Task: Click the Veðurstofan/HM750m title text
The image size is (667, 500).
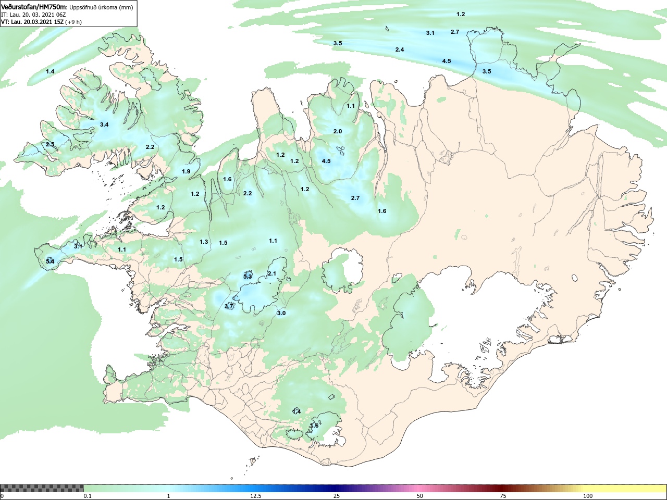Action: tap(33, 7)
